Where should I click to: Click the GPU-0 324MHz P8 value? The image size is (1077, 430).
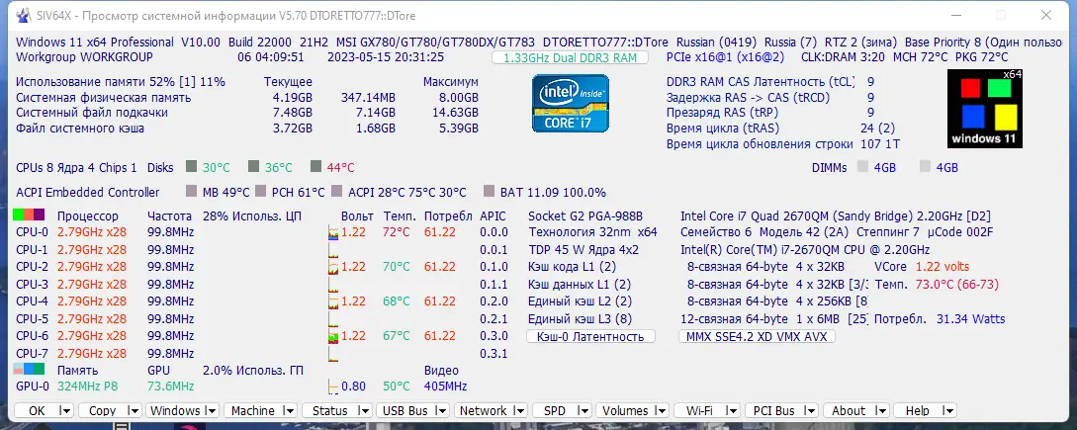point(87,387)
